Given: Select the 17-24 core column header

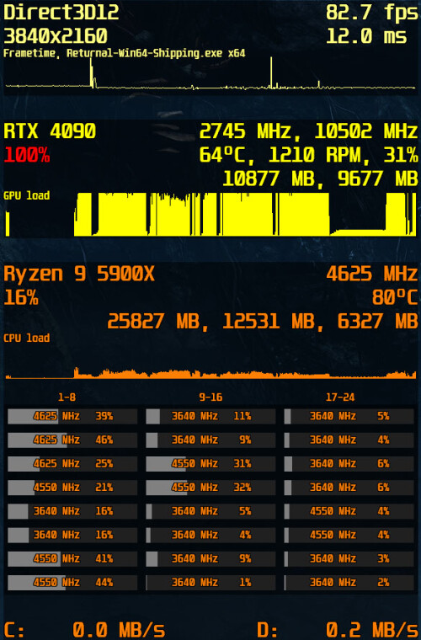Looking at the screenshot, I should pyautogui.click(x=340, y=397).
